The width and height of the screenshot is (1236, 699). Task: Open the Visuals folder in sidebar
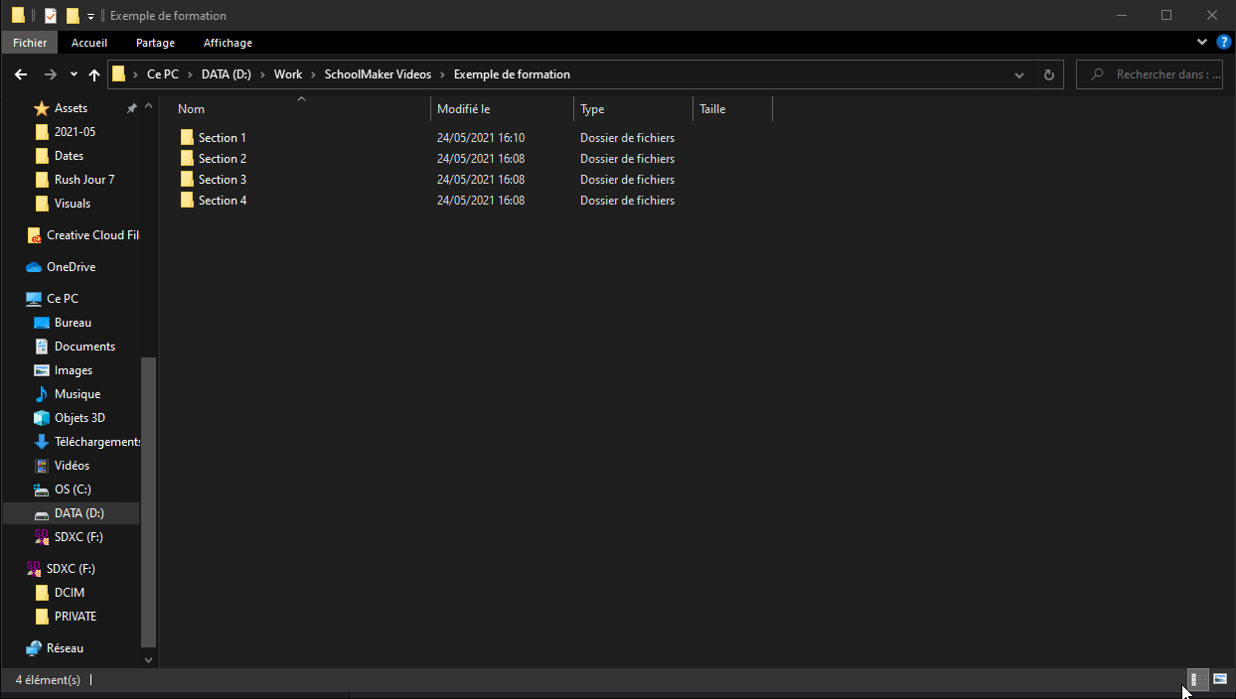[72, 204]
